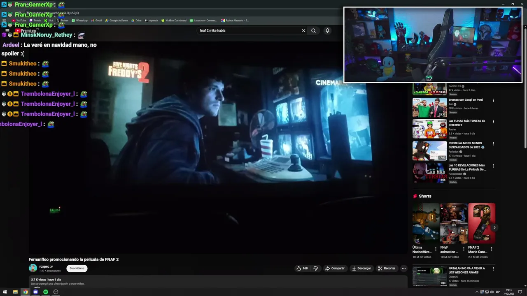
Task: Open options for Las 10 REVELACIONES video
Action: click(x=493, y=166)
